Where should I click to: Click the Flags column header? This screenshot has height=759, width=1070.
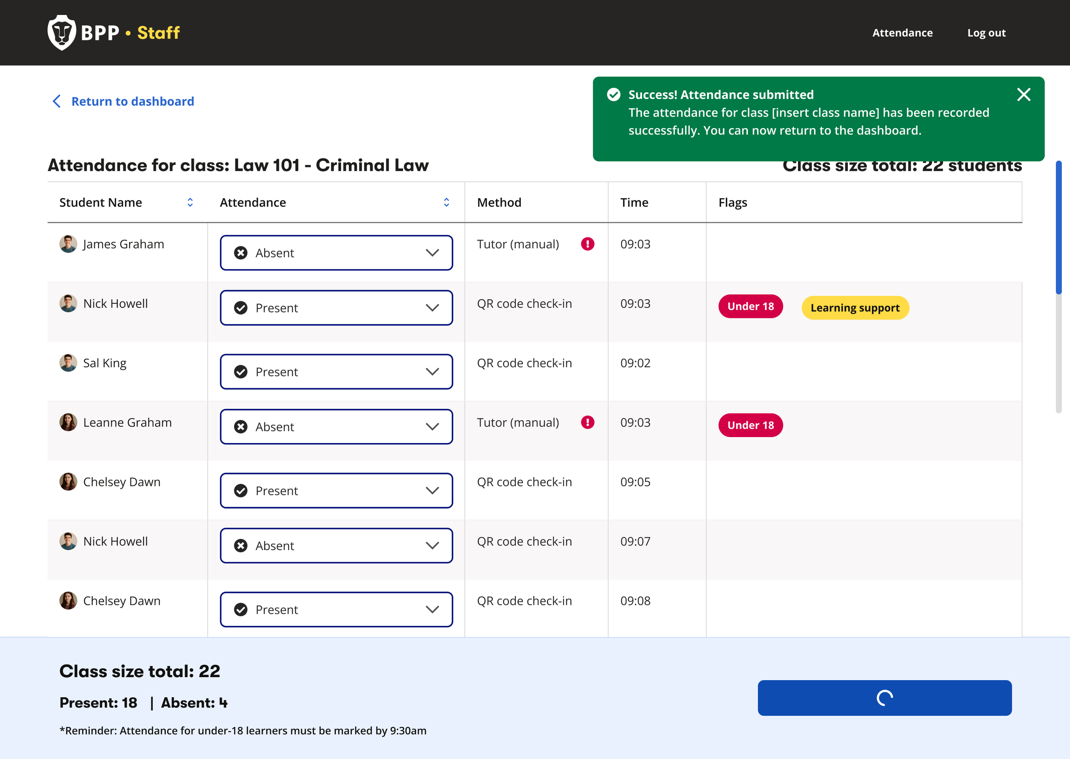733,203
